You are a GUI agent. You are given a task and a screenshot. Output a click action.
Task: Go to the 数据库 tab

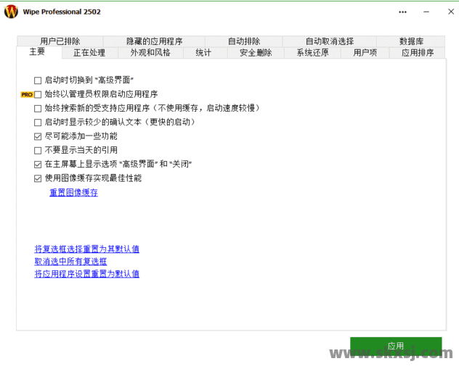coord(411,41)
